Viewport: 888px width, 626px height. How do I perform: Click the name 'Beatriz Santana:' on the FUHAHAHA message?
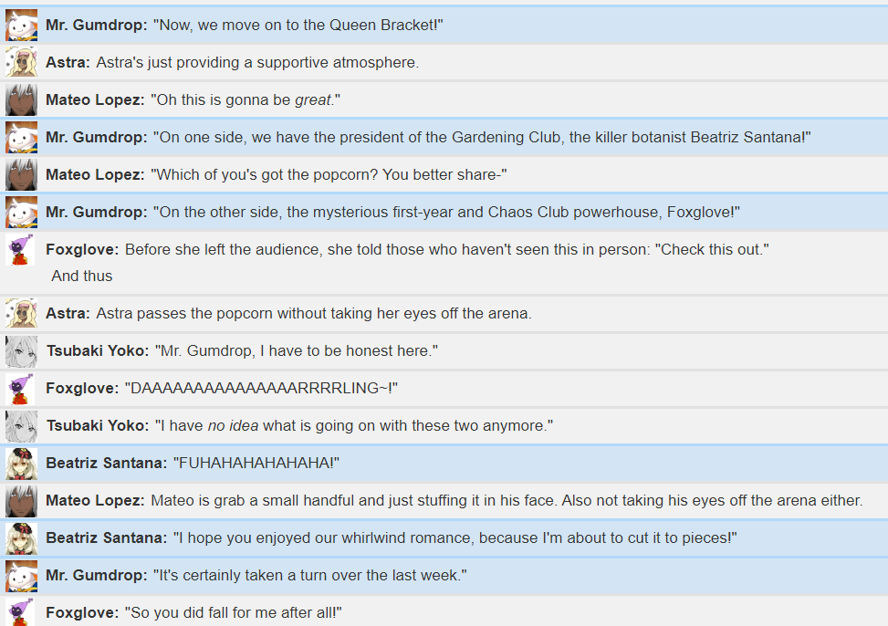tap(107, 463)
